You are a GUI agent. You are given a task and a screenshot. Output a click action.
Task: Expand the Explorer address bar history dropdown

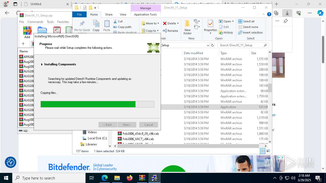[208, 45]
